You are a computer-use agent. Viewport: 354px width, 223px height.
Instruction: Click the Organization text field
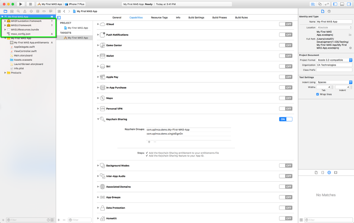(x=334, y=65)
